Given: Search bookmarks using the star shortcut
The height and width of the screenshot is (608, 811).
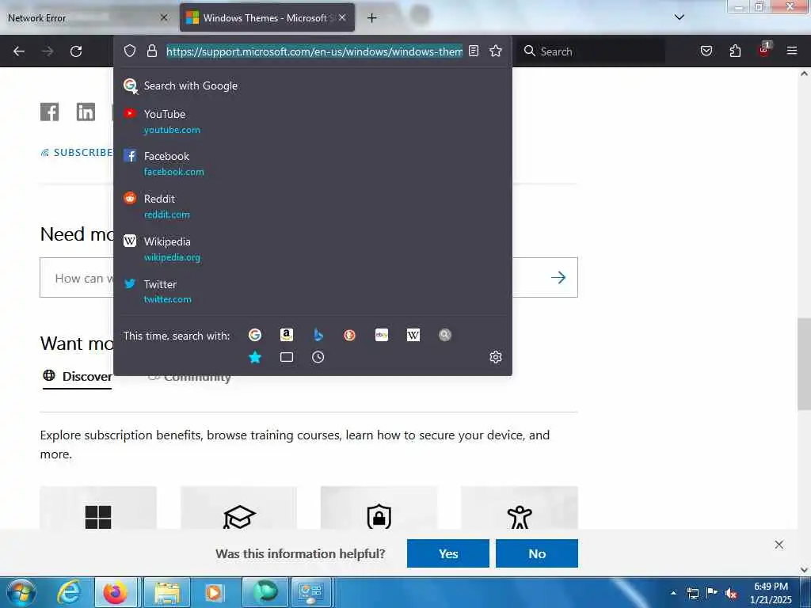Looking at the screenshot, I should click(255, 357).
